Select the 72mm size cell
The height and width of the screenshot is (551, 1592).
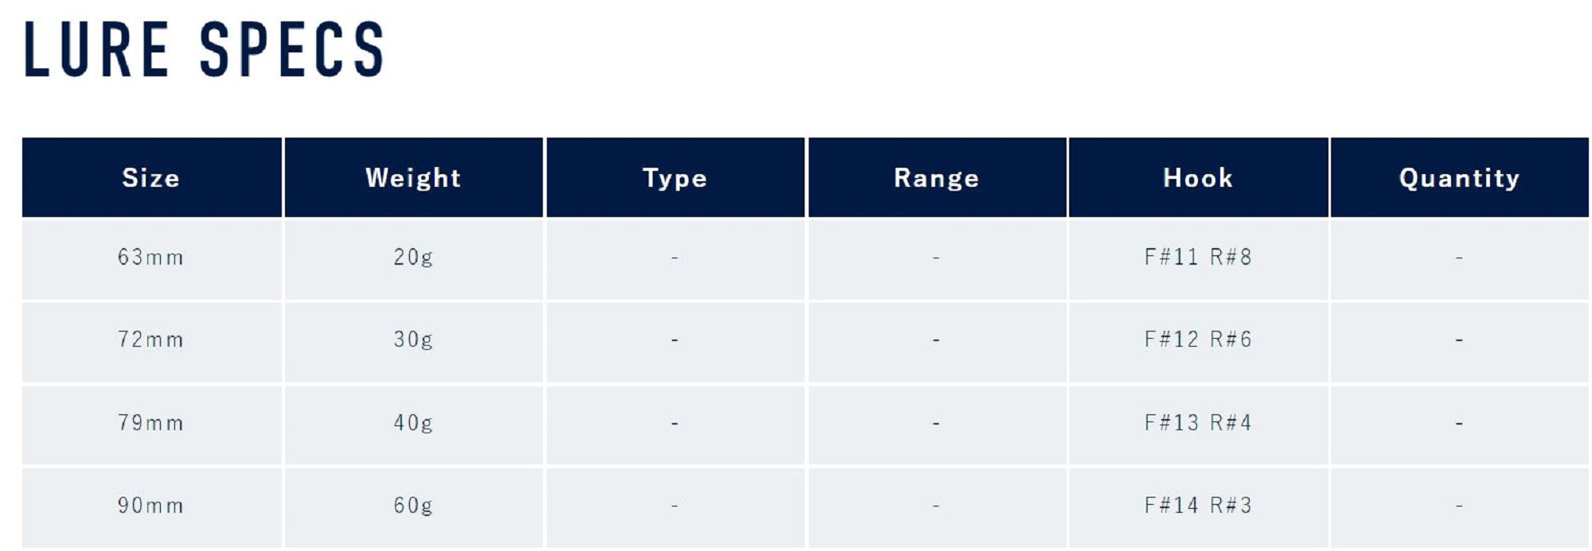[151, 340]
